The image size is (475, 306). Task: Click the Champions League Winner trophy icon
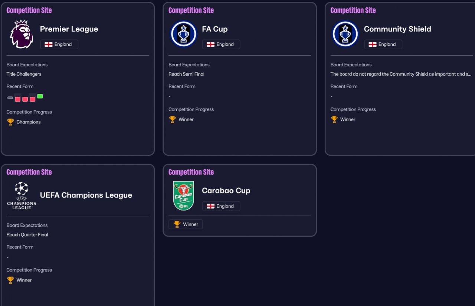[10, 280]
